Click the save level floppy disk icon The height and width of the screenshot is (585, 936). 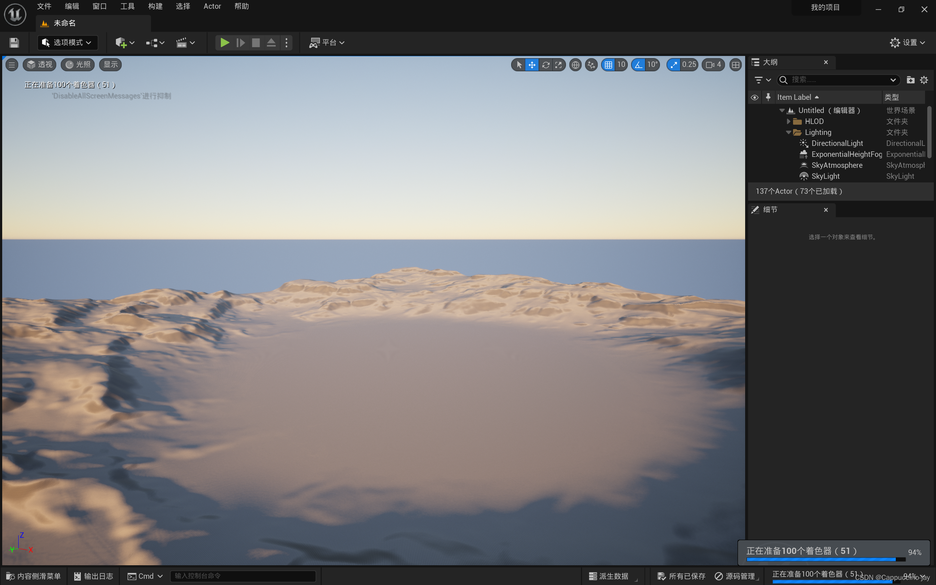pos(14,42)
